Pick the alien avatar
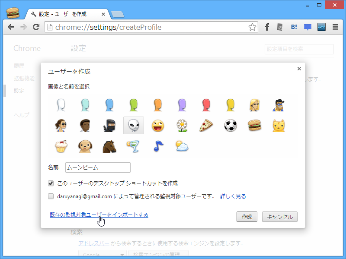 [x=134, y=126]
